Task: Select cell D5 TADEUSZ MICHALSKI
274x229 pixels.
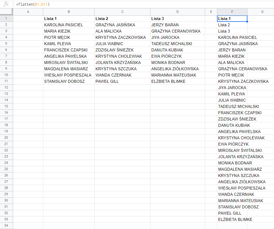Action: coord(178,44)
